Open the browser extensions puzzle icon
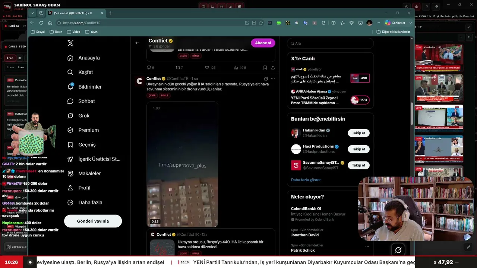This screenshot has height=268, width=477. [x=323, y=23]
